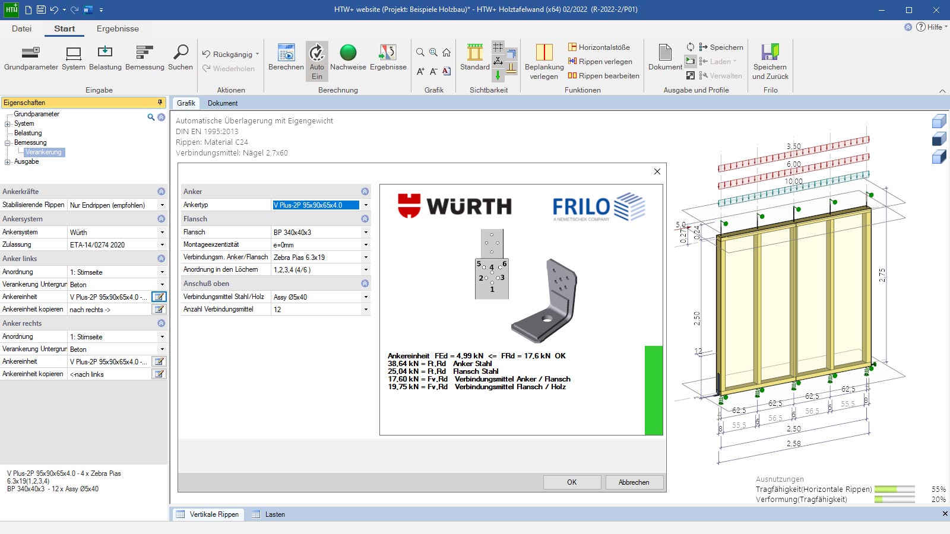The image size is (950, 534).
Task: Switch to the Datei menu tab
Action: [21, 28]
